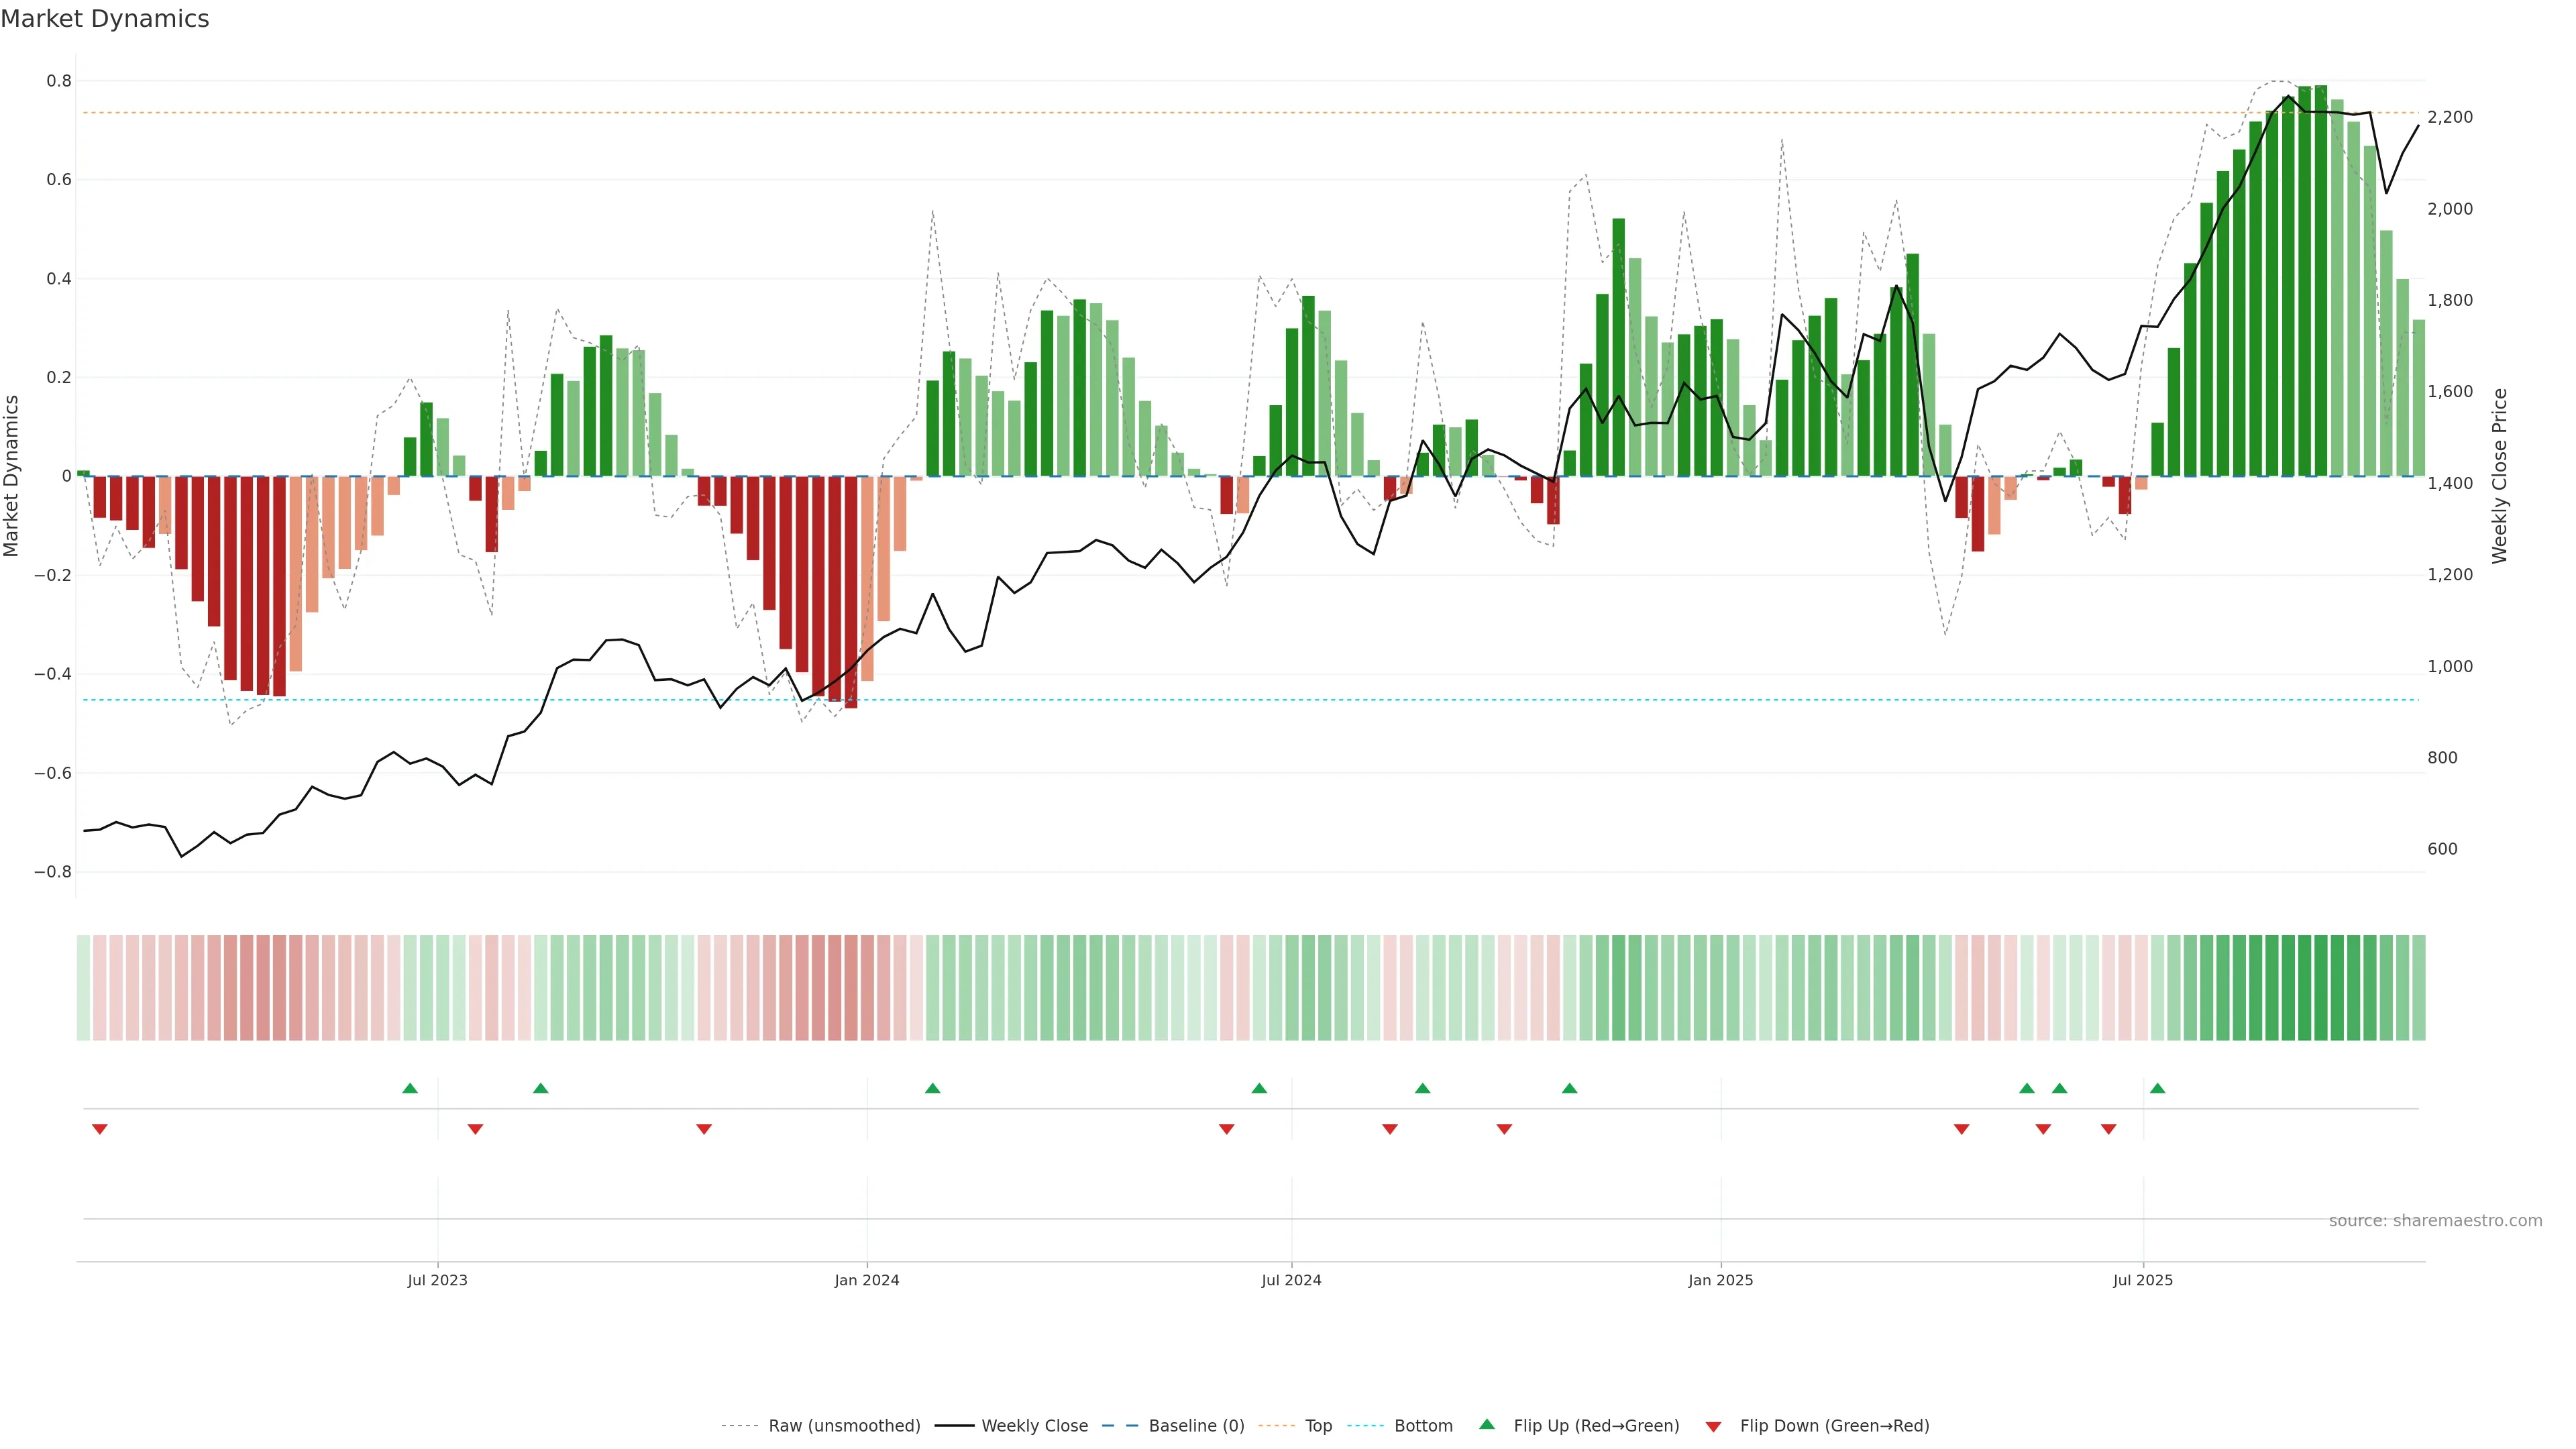Click the last green Flip Up triangle after Jul 2025
Viewport: 2576px width, 1449px height.
click(x=2157, y=1088)
